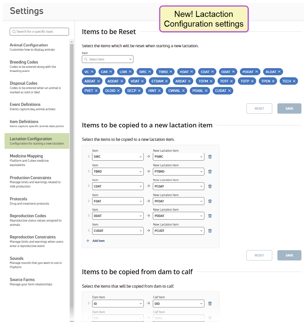304x322 pixels.
Task: Remove the PGVAL chip via its X
Action: point(206,90)
